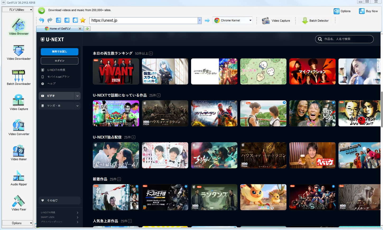Viewport: 383px width, 230px height.
Task: Select the ビデオ menu item
Action: pos(57,96)
